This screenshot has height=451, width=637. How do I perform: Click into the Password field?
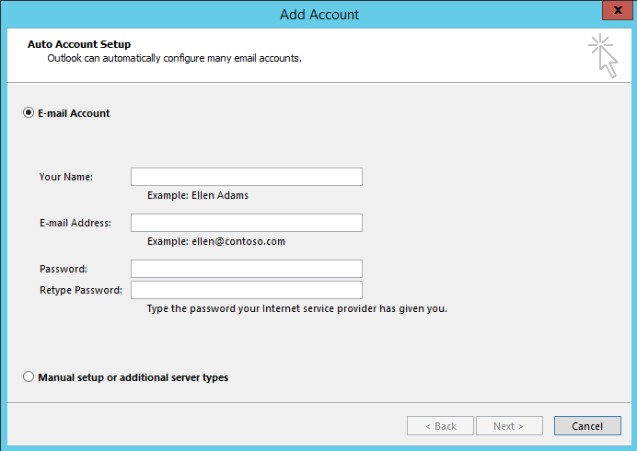point(247,269)
